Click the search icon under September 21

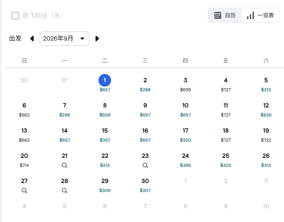(65, 165)
